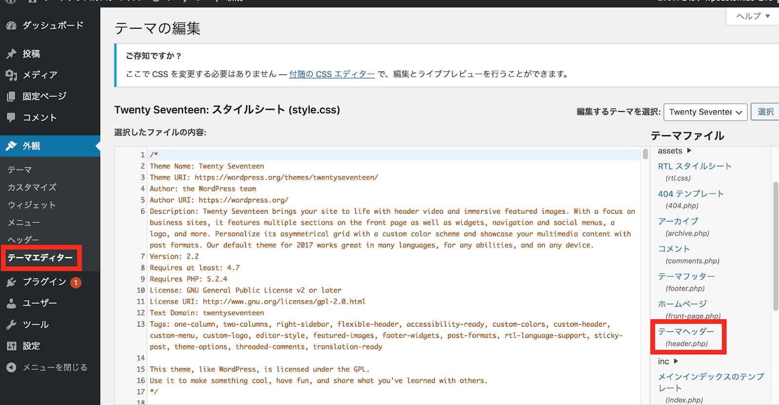Click the Settings (設定) sliders icon

coord(11,346)
